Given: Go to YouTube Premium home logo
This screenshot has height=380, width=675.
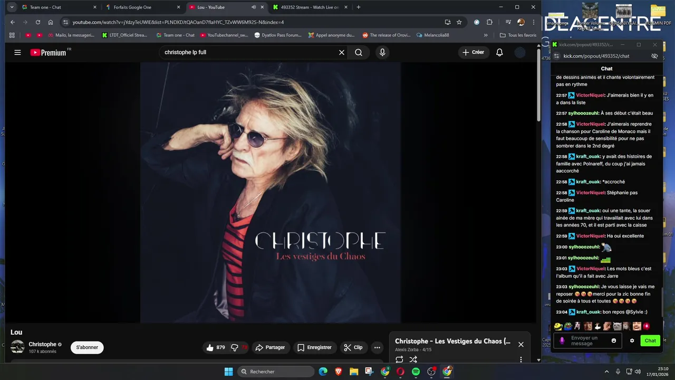Looking at the screenshot, I should (48, 52).
